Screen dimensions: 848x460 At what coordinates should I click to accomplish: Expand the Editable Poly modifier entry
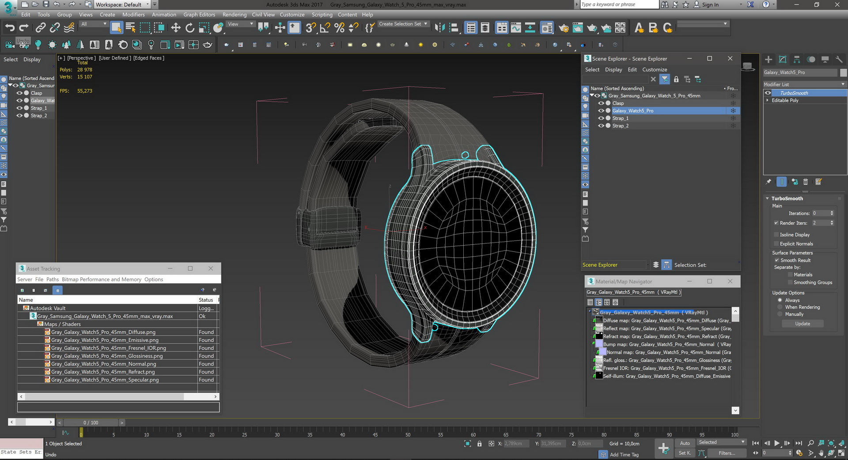[768, 101]
